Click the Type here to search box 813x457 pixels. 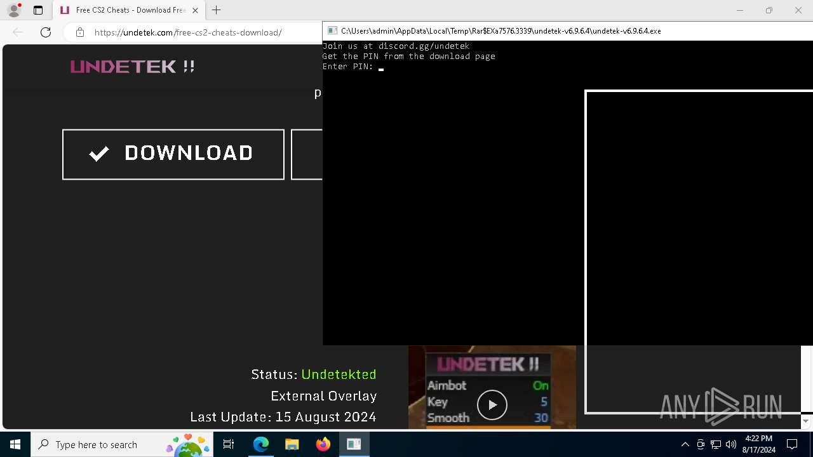(x=123, y=444)
